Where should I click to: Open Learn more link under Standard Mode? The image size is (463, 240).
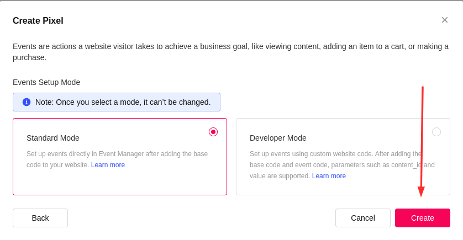[108, 165]
